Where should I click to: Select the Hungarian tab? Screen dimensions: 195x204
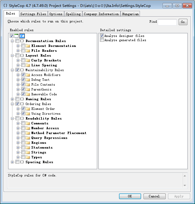tap(130, 14)
